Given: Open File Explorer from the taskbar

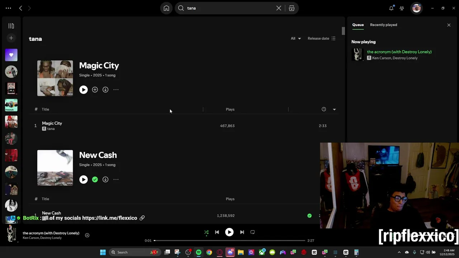Looking at the screenshot, I should click(x=241, y=252).
